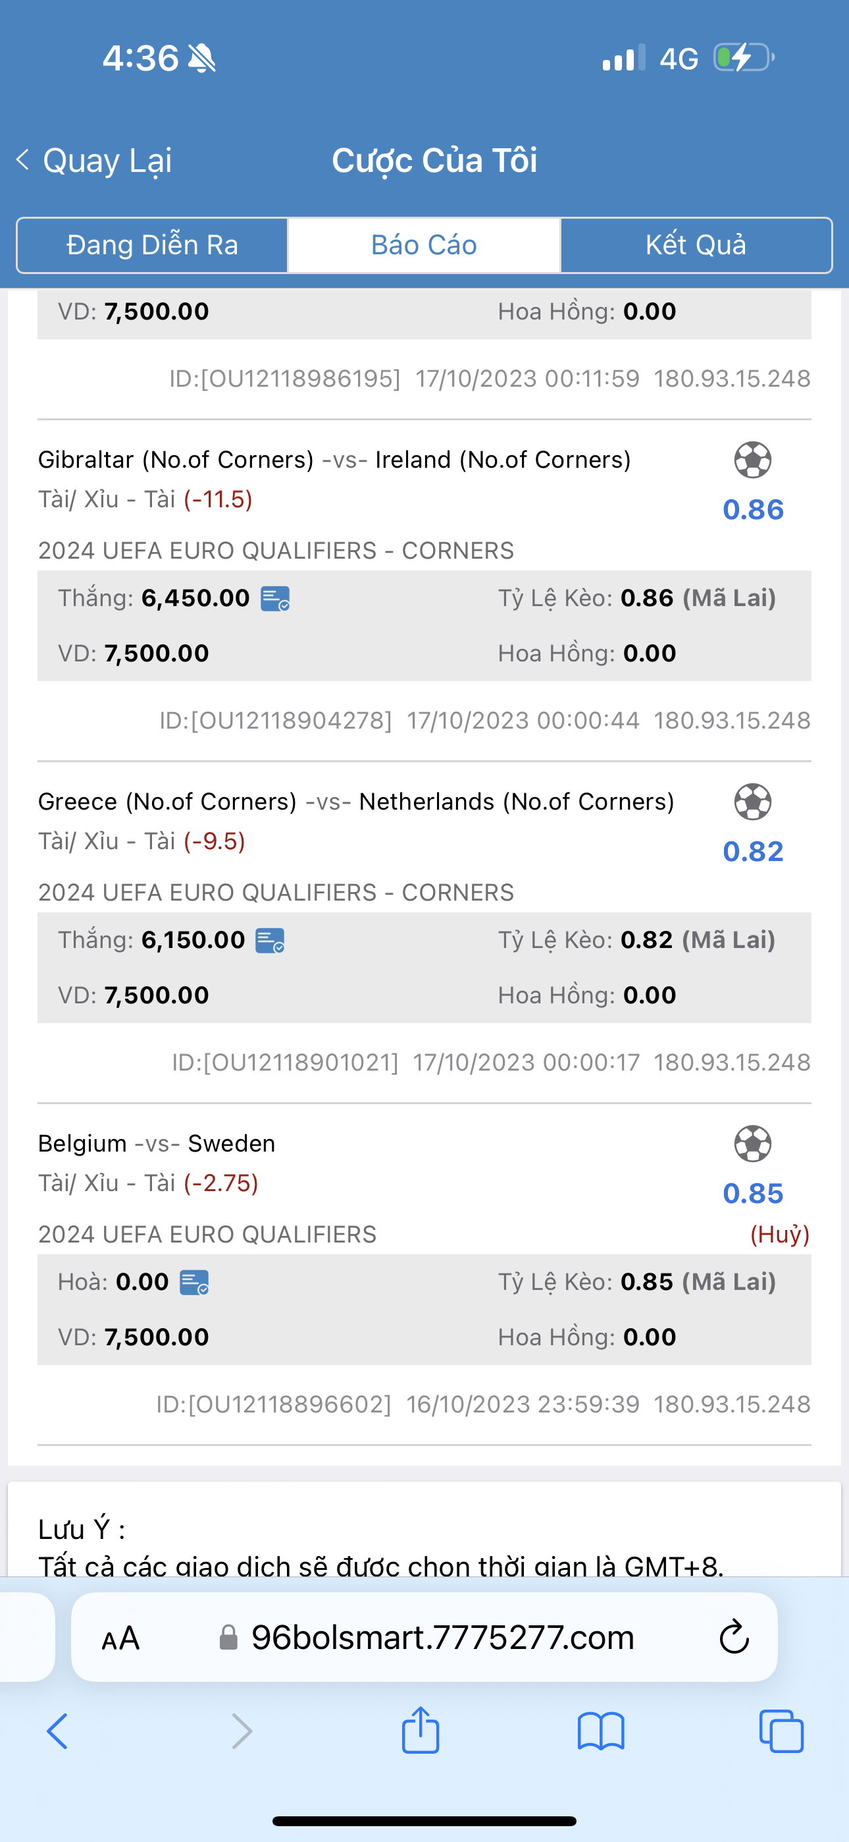This screenshot has height=1842, width=849.
Task: Tap the Safari address bar URL
Action: [442, 1638]
